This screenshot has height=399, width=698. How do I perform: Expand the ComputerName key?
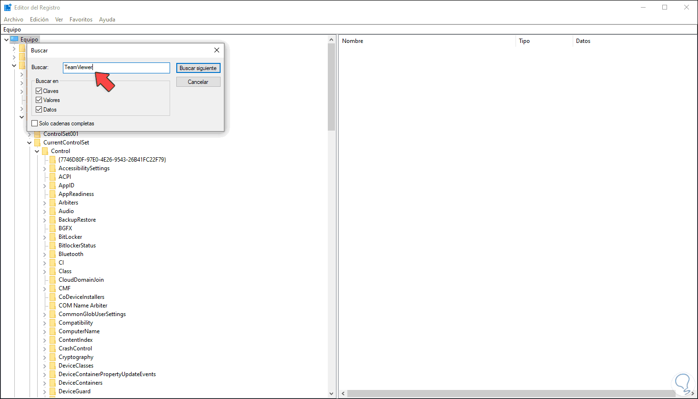point(45,331)
